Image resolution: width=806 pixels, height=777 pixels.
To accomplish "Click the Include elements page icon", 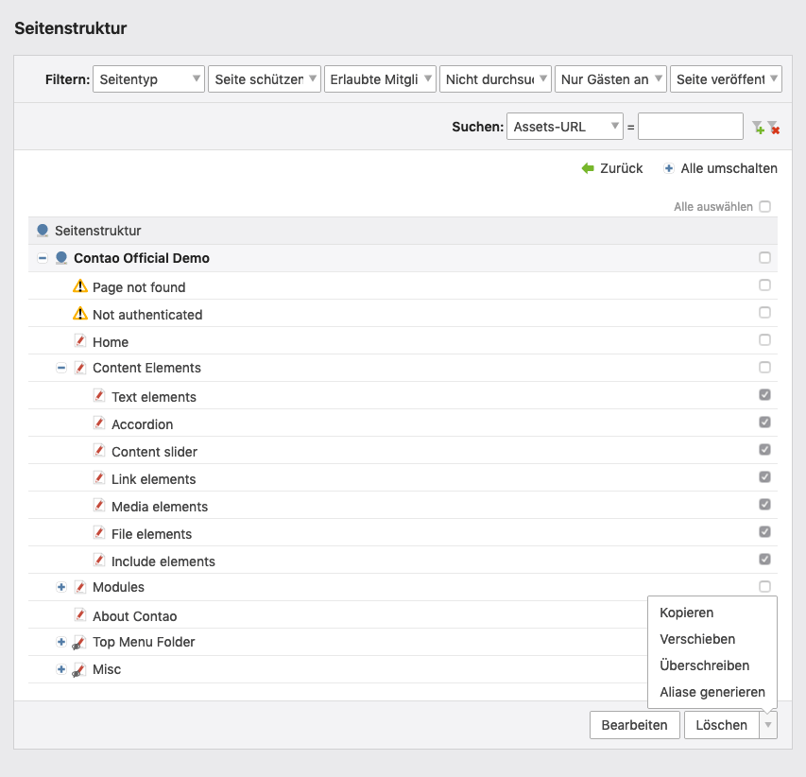I will pyautogui.click(x=99, y=560).
